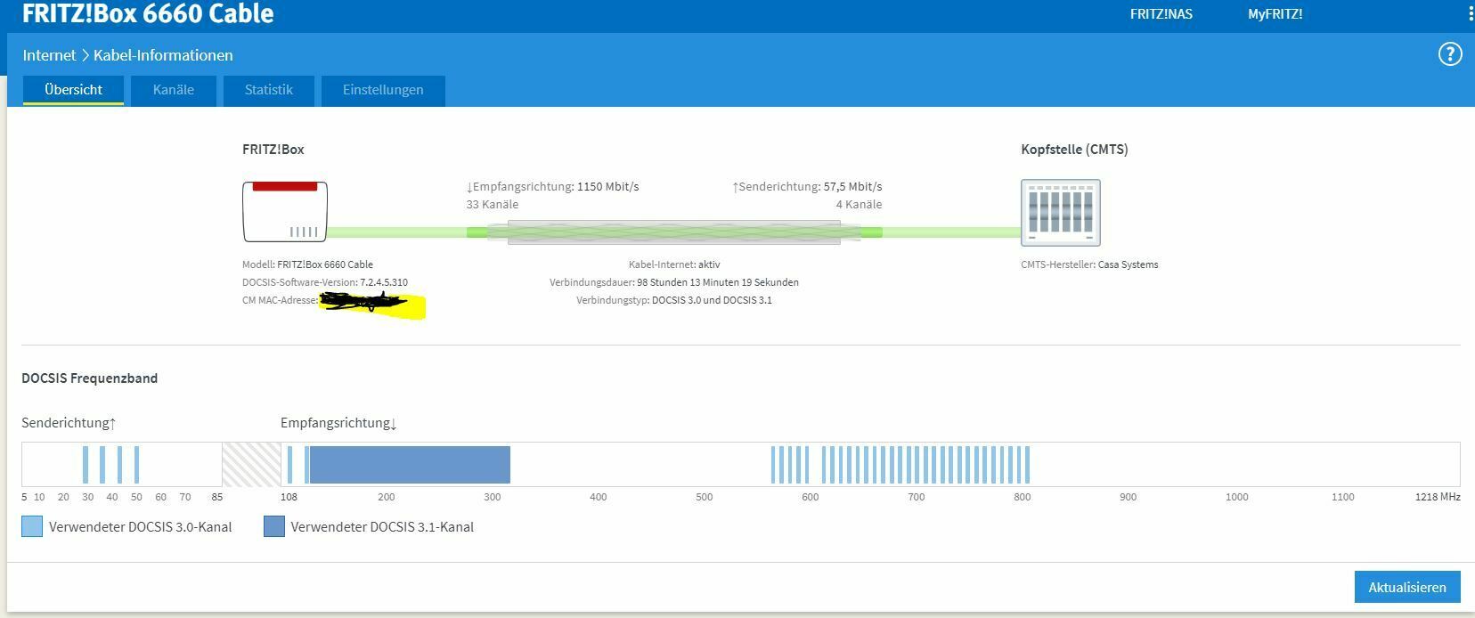Click the large DOCSIS 3.1 channel block
This screenshot has width=1475, height=618.
coord(410,465)
